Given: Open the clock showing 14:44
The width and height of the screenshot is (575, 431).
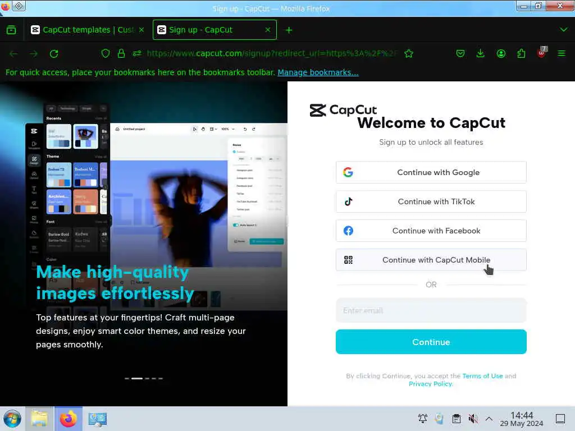Looking at the screenshot, I should [522, 419].
